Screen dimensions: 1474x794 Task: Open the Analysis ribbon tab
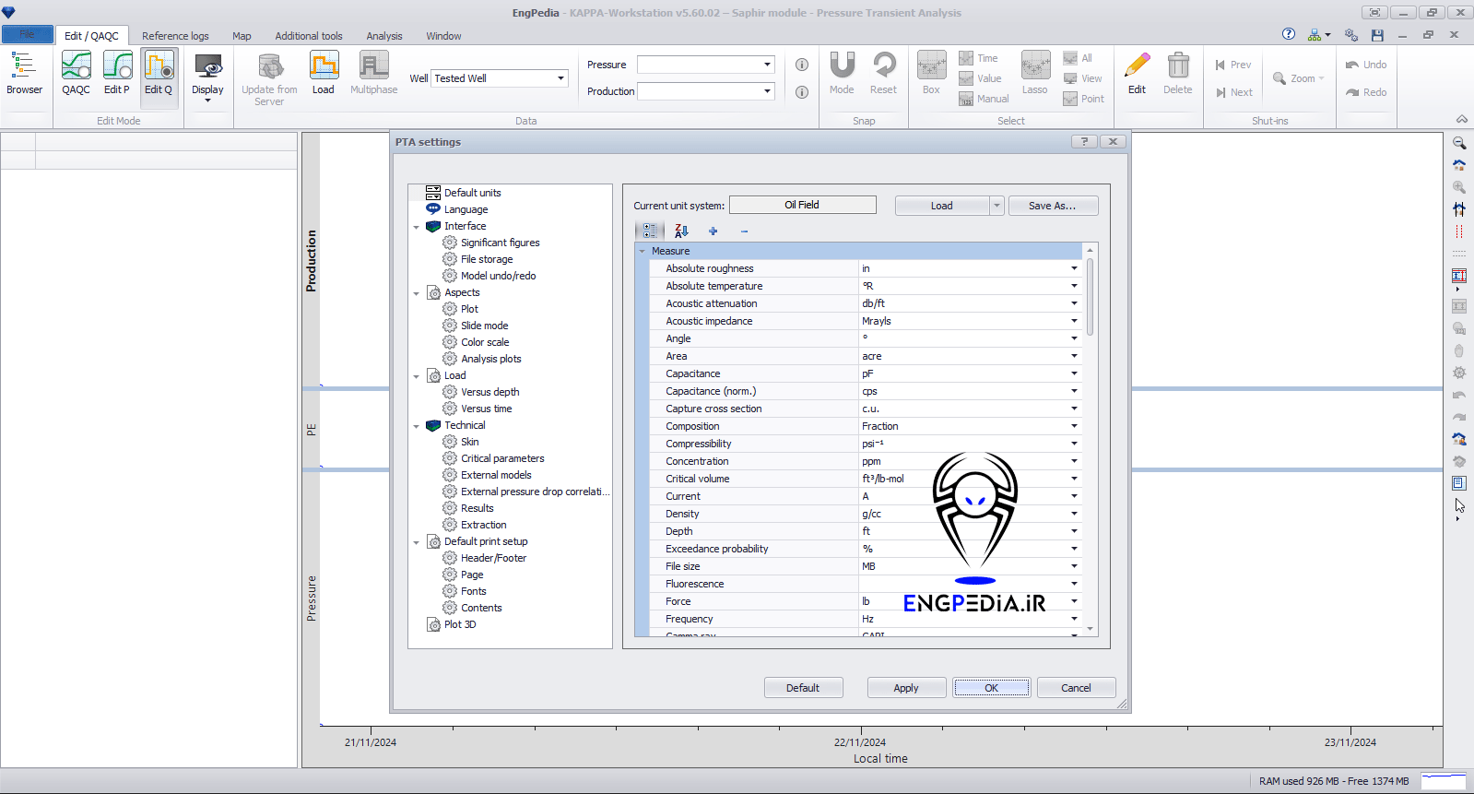pyautogui.click(x=384, y=36)
